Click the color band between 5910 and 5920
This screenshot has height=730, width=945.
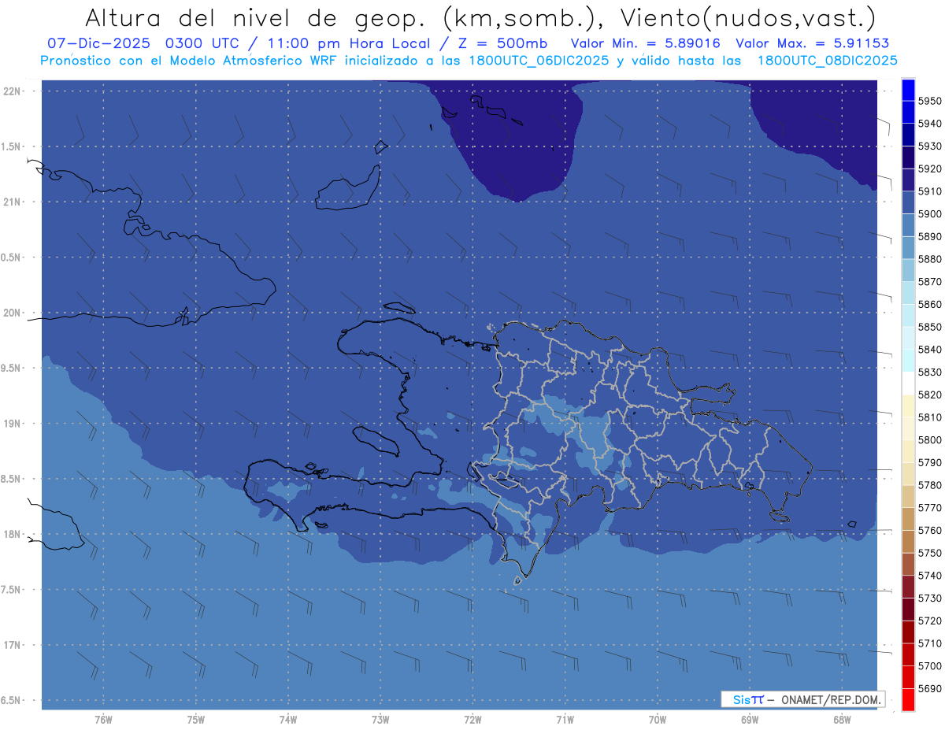click(x=908, y=180)
